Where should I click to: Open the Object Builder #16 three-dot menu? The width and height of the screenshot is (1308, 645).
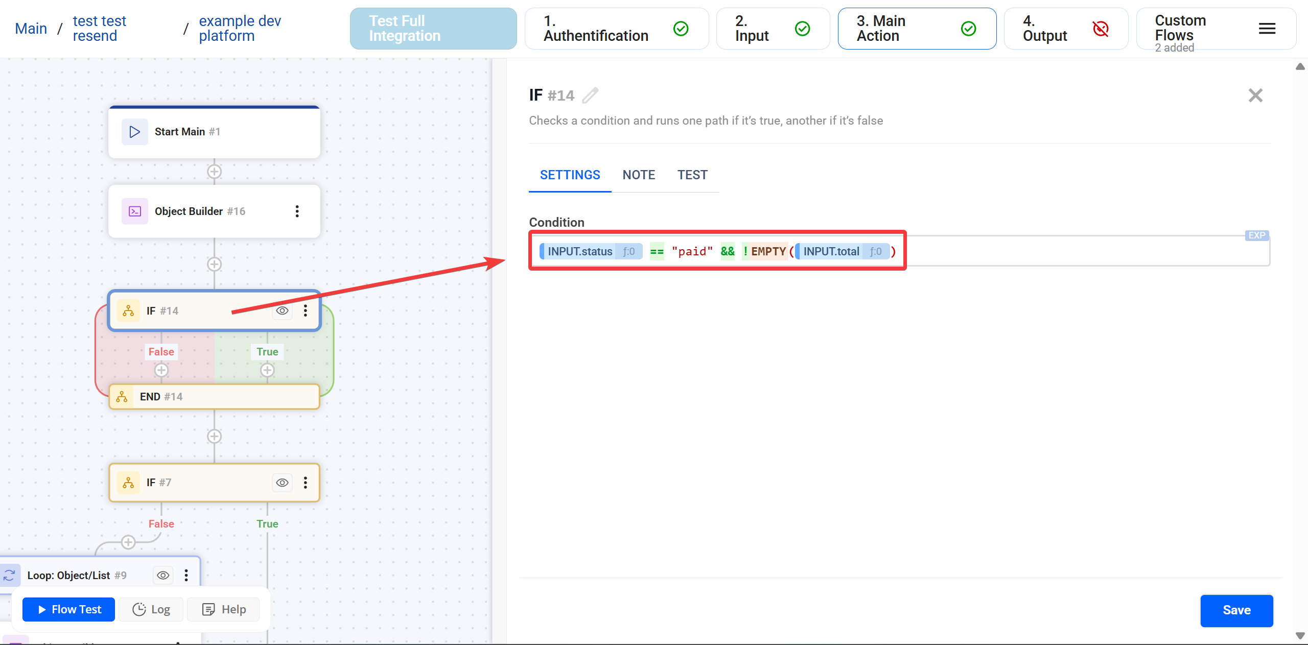coord(297,211)
